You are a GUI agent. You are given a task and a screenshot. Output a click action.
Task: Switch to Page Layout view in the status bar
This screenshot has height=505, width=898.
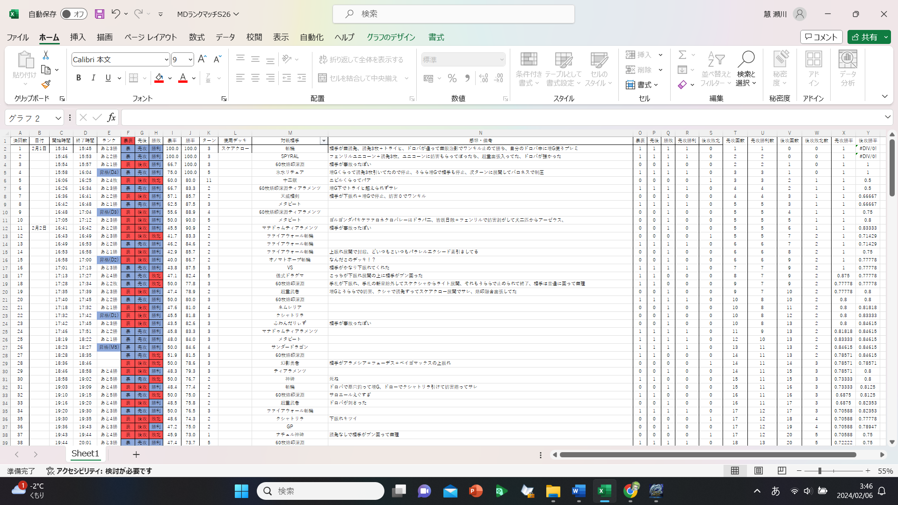[x=759, y=471]
